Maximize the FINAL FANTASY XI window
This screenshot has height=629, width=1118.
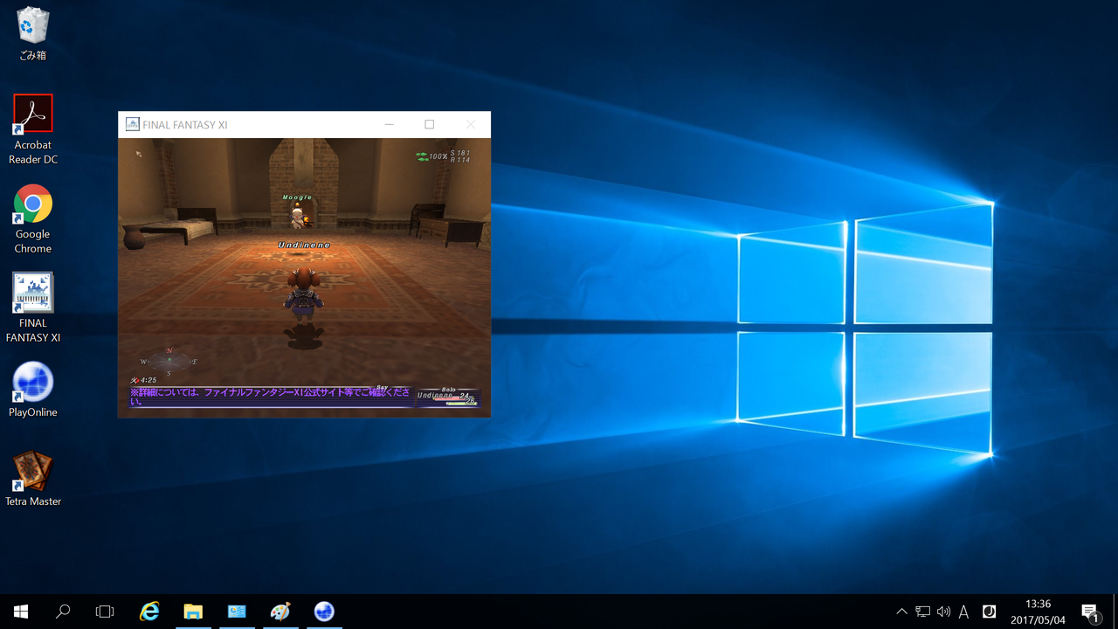point(429,125)
